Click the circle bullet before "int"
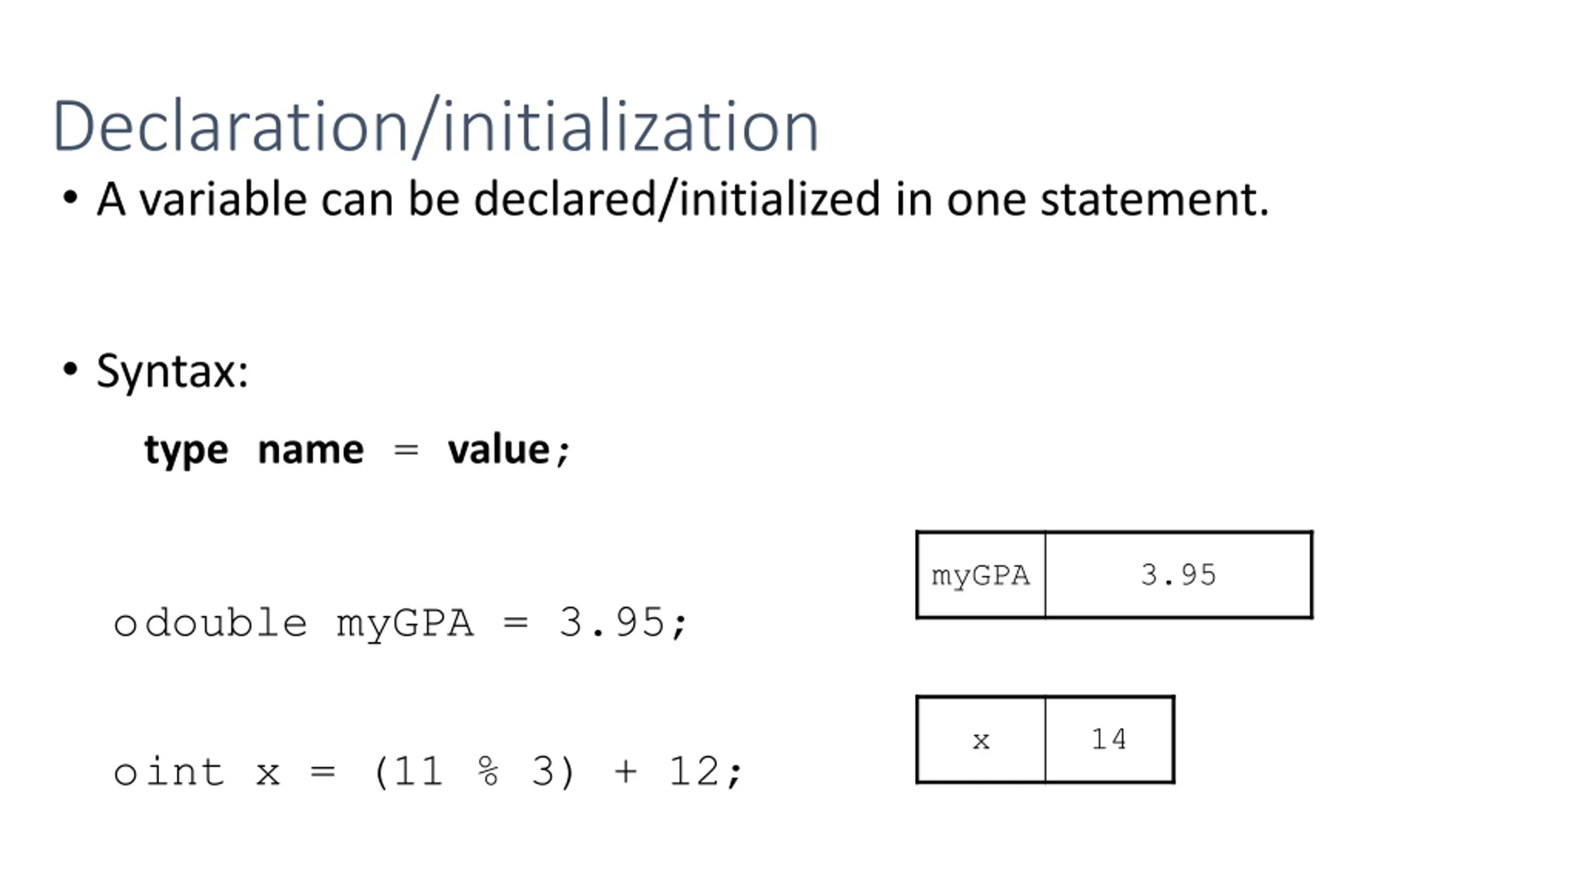The image size is (1578, 887). tap(125, 774)
